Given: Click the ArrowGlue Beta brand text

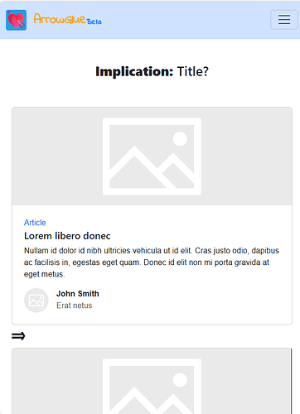Looking at the screenshot, I should click(68, 19).
